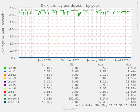This screenshot has height=112, width=140.
Task: Click loop4 max value 11.90m
Action: tap(131, 82)
